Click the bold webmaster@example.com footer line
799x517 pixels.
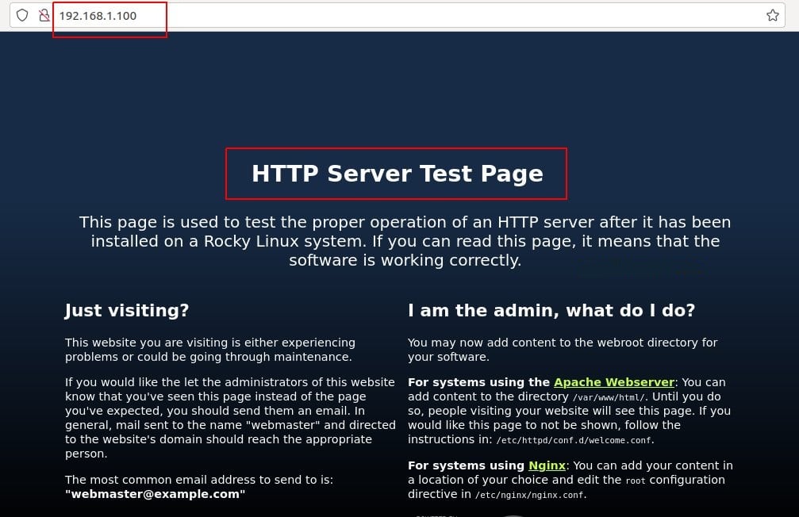pyautogui.click(x=154, y=494)
